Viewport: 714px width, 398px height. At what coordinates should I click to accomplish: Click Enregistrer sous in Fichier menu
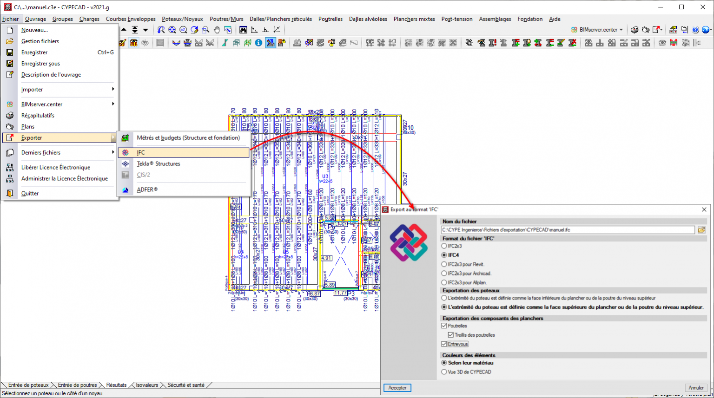pyautogui.click(x=59, y=64)
